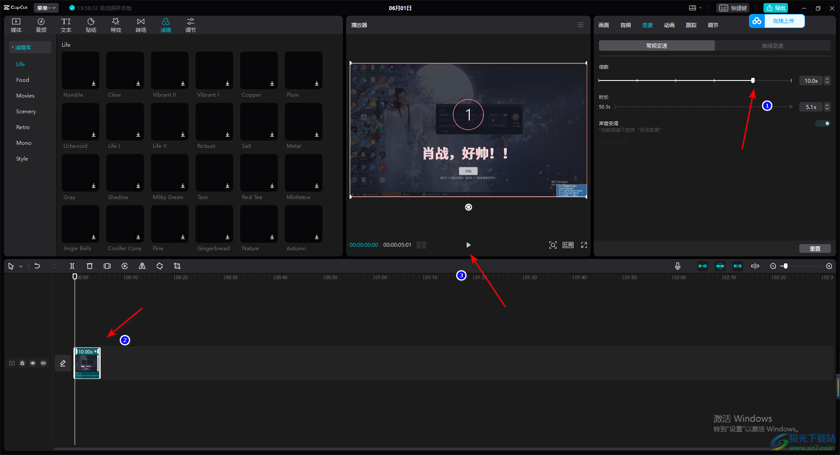Open the player hamburger menu
This screenshot has height=455, width=840.
(x=581, y=25)
